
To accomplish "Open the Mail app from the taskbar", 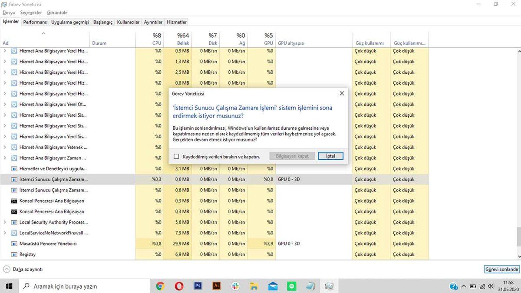I will coord(273,286).
